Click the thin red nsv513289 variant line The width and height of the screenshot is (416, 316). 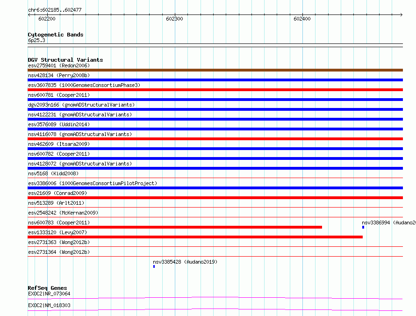click(x=215, y=207)
